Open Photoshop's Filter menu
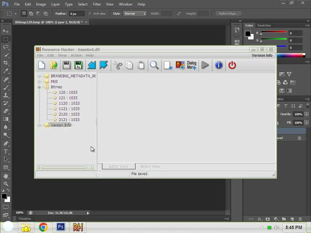The image size is (311, 233). tap(97, 4)
